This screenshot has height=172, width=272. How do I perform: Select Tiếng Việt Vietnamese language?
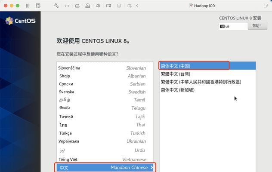(105, 160)
